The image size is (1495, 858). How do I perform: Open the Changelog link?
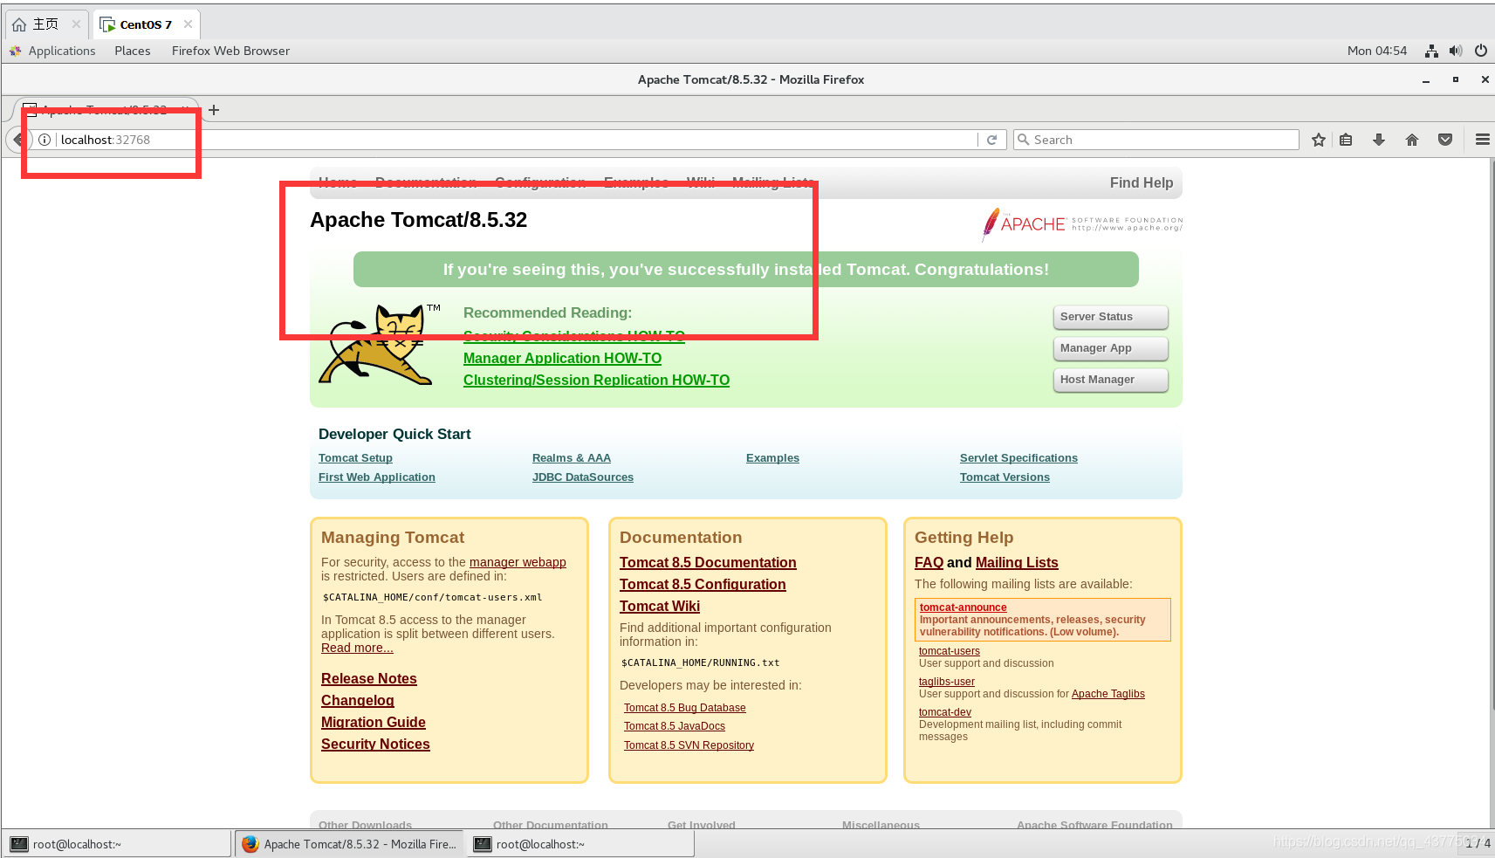point(358,701)
